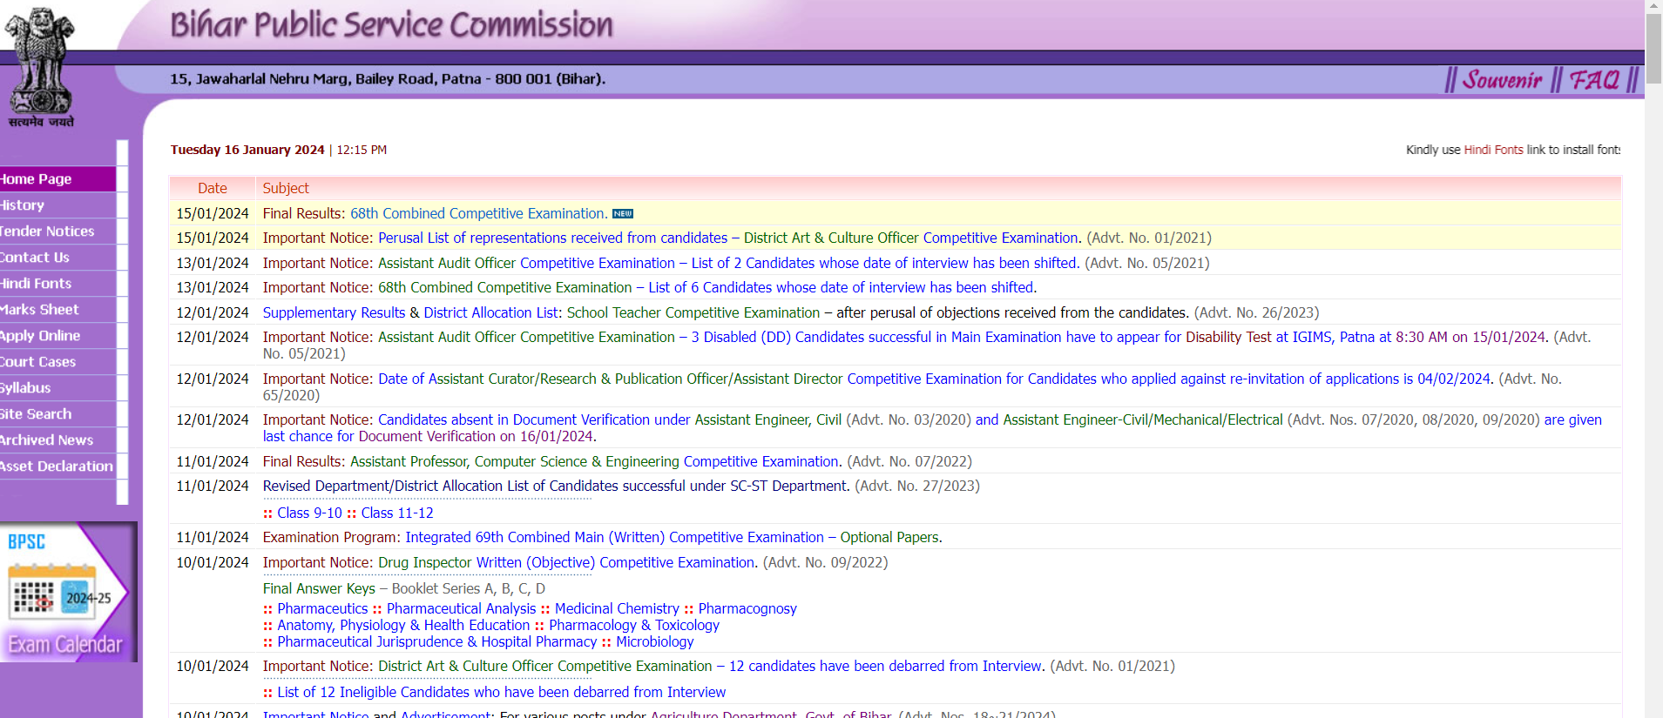Open Pharmacognosy answer key
The width and height of the screenshot is (1663, 718).
point(747,608)
